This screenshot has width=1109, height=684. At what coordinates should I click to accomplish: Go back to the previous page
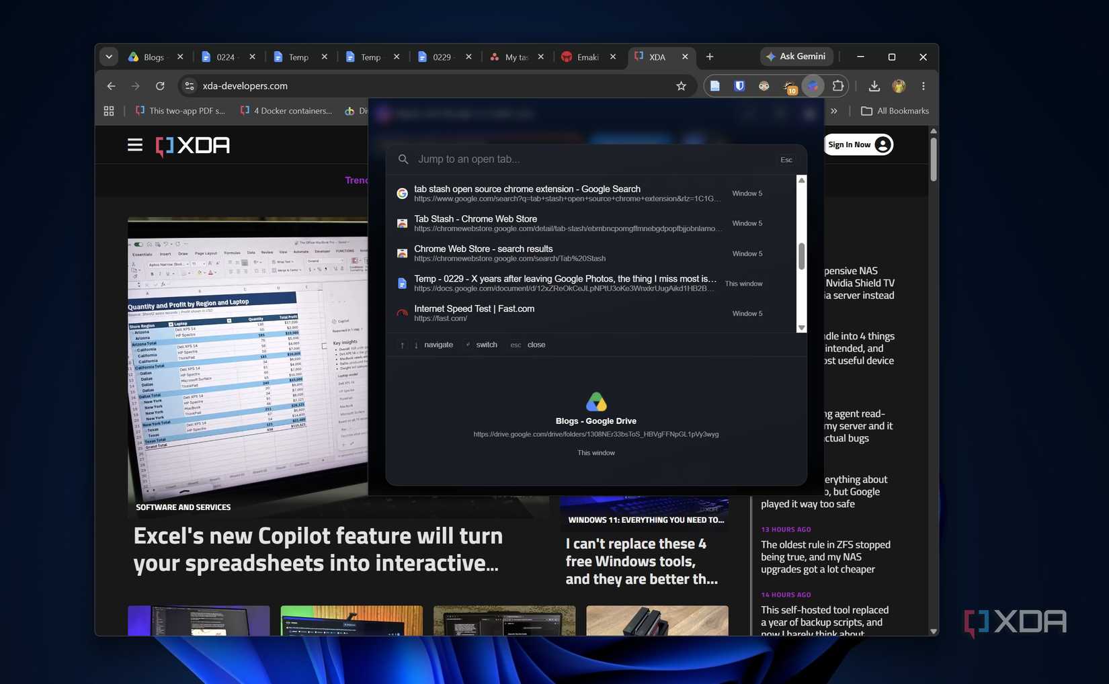tap(112, 86)
